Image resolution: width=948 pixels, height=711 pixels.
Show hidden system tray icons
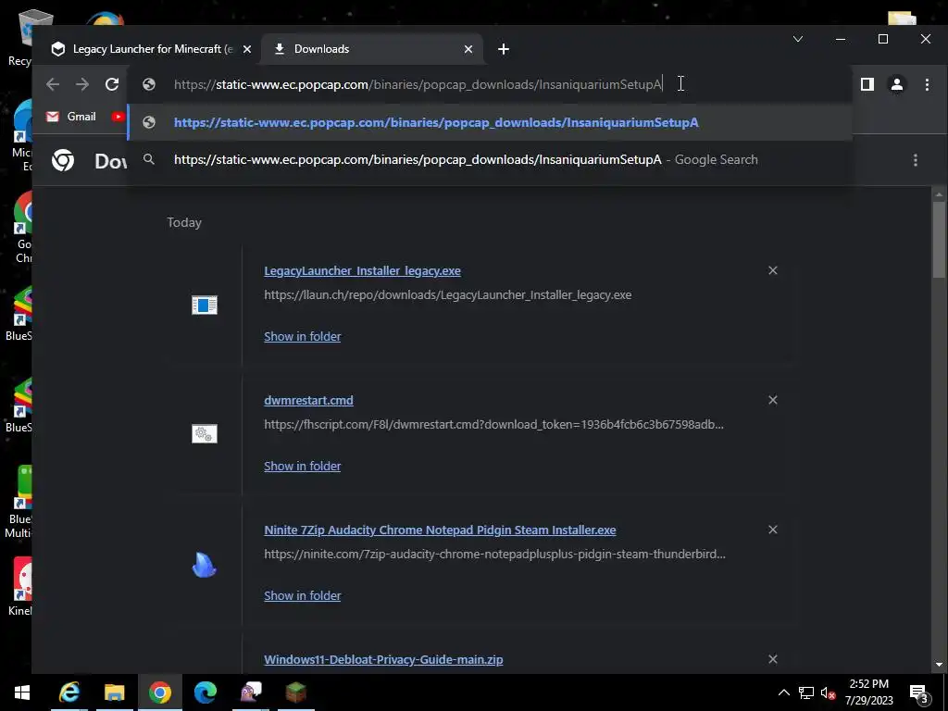[783, 692]
